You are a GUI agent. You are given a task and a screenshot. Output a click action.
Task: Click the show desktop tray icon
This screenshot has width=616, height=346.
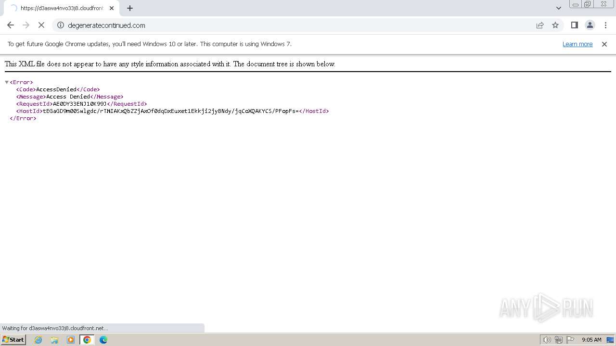[610, 340]
